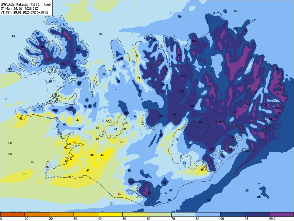The width and height of the screenshot is (294, 221).
Task: Click the map value 92 near the bay
Action: pyautogui.click(x=65, y=124)
